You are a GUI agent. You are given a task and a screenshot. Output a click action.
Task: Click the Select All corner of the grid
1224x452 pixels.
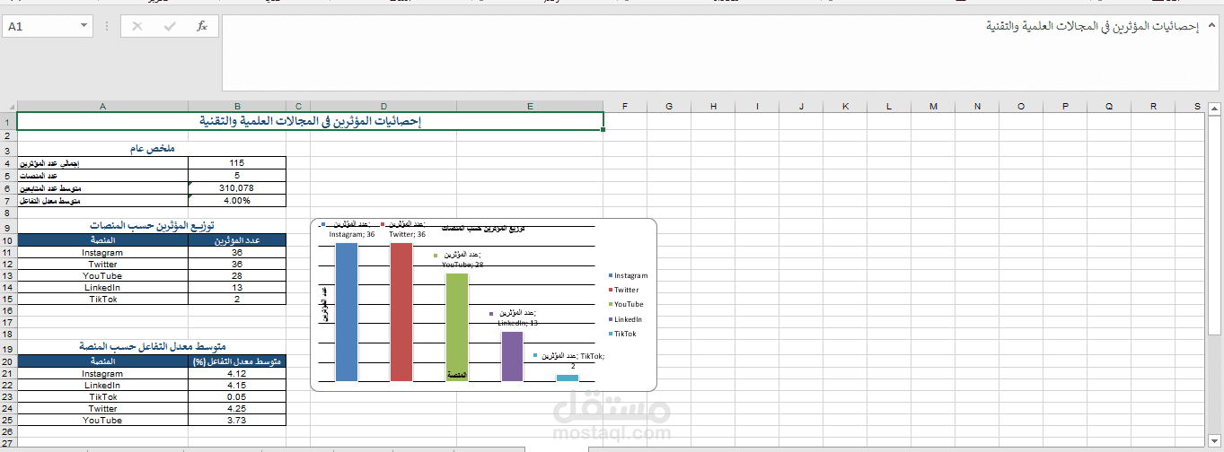8,106
